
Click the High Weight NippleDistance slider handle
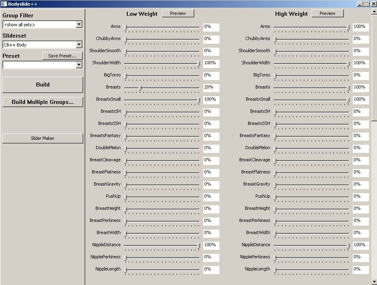pos(348,245)
